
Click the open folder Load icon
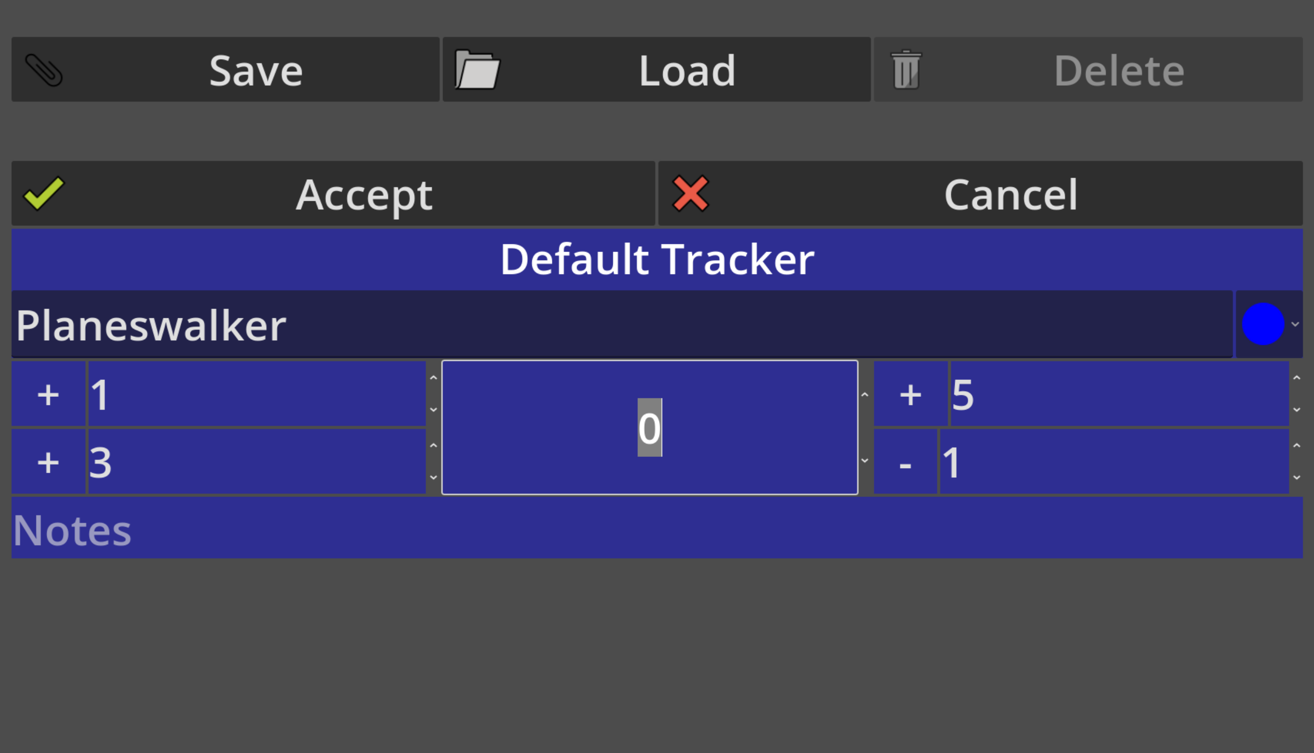[x=477, y=70]
